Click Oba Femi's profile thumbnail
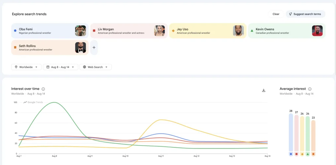This screenshot has height=165, width=336. click(x=81, y=31)
